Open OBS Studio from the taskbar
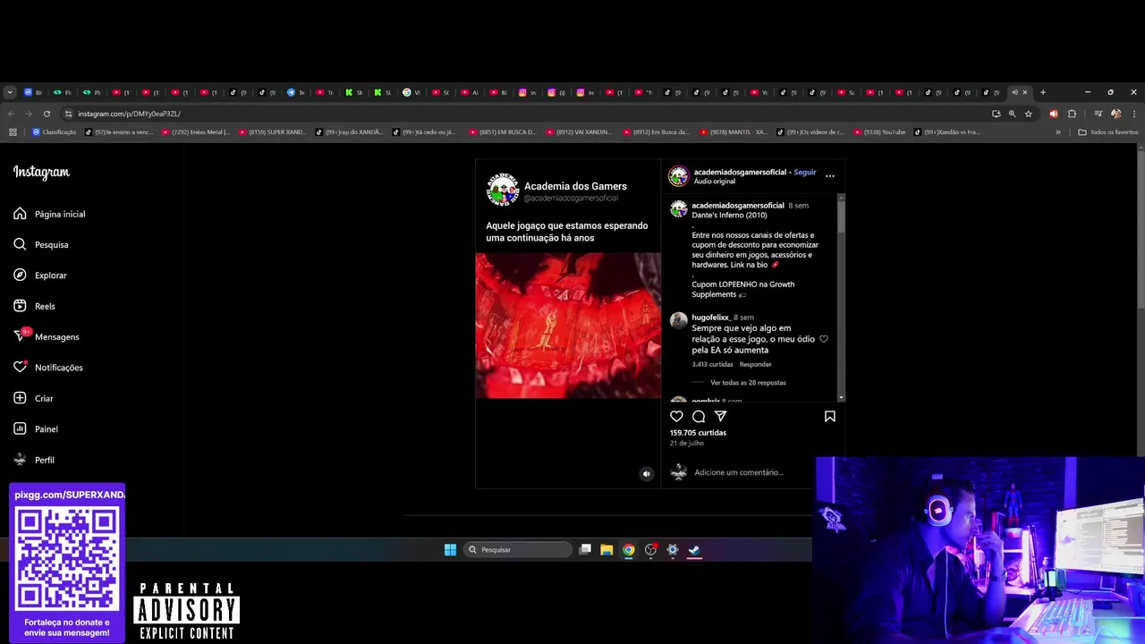1145x644 pixels. [650, 550]
